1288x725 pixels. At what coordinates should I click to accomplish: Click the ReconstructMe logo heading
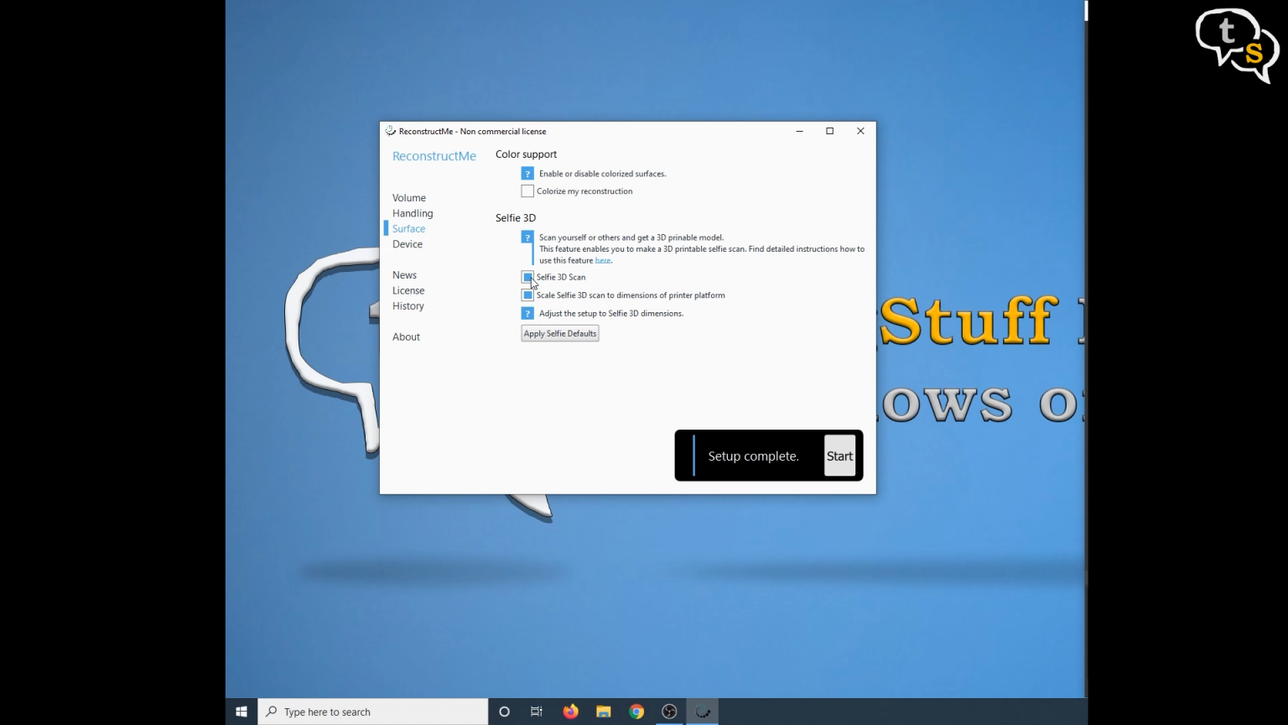coord(434,156)
